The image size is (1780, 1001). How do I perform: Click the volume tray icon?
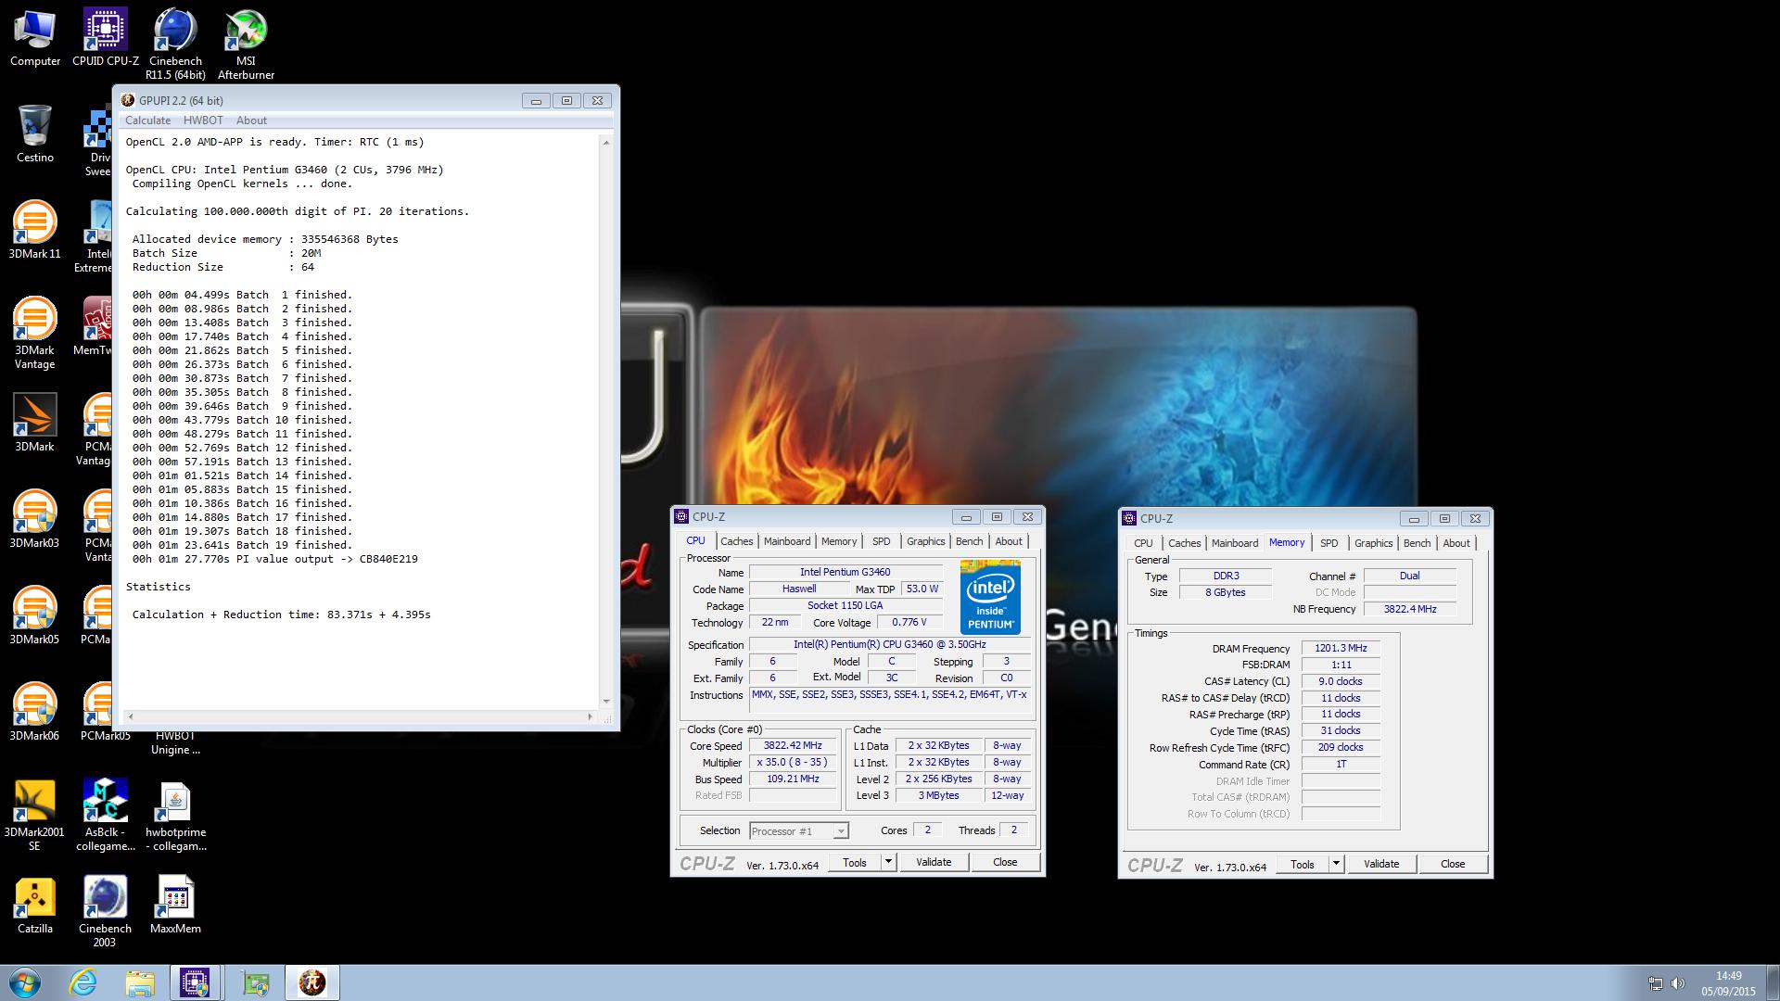(x=1678, y=983)
